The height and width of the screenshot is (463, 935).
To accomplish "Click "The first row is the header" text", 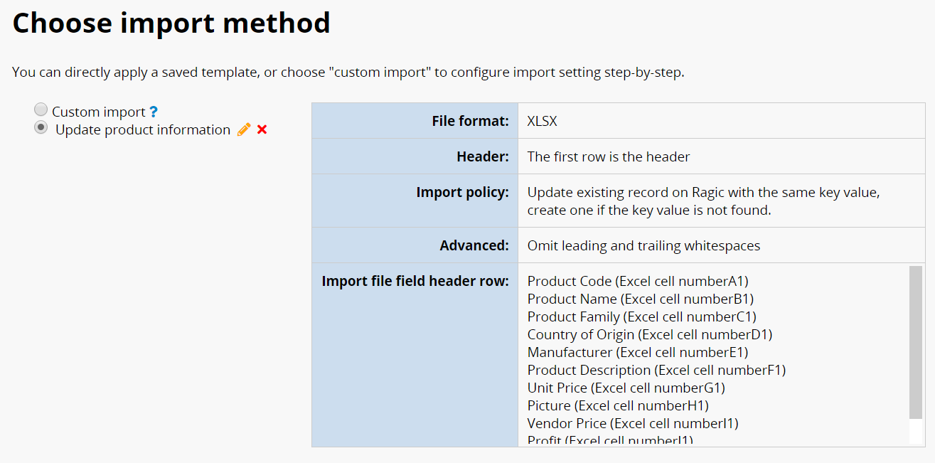I will tap(609, 156).
